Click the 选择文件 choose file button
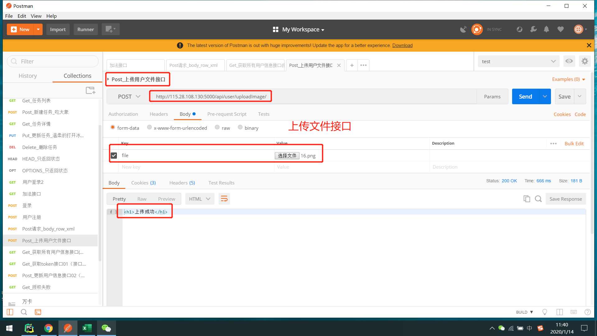Image resolution: width=597 pixels, height=336 pixels. coord(287,156)
